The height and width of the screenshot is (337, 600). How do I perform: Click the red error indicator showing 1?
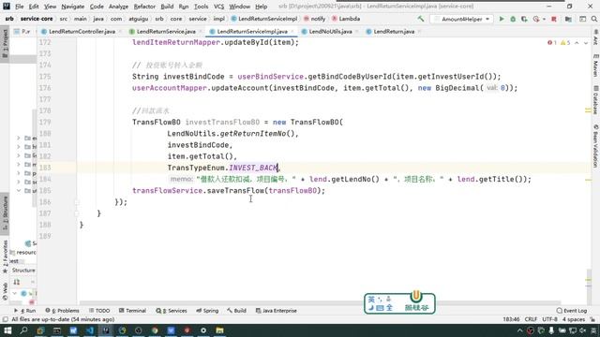552,43
